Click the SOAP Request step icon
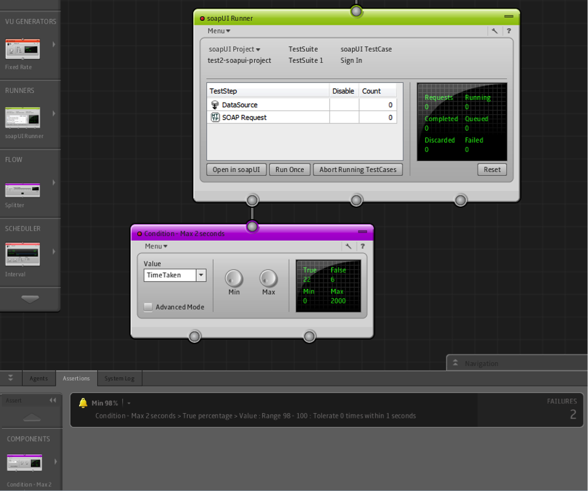This screenshot has width=588, height=491. point(215,118)
